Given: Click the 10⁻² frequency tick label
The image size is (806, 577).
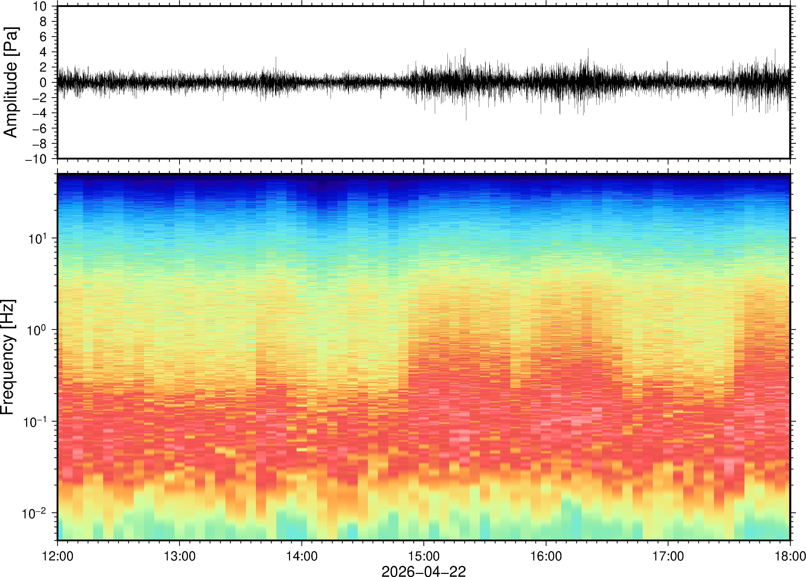Looking at the screenshot, I should 34,514.
